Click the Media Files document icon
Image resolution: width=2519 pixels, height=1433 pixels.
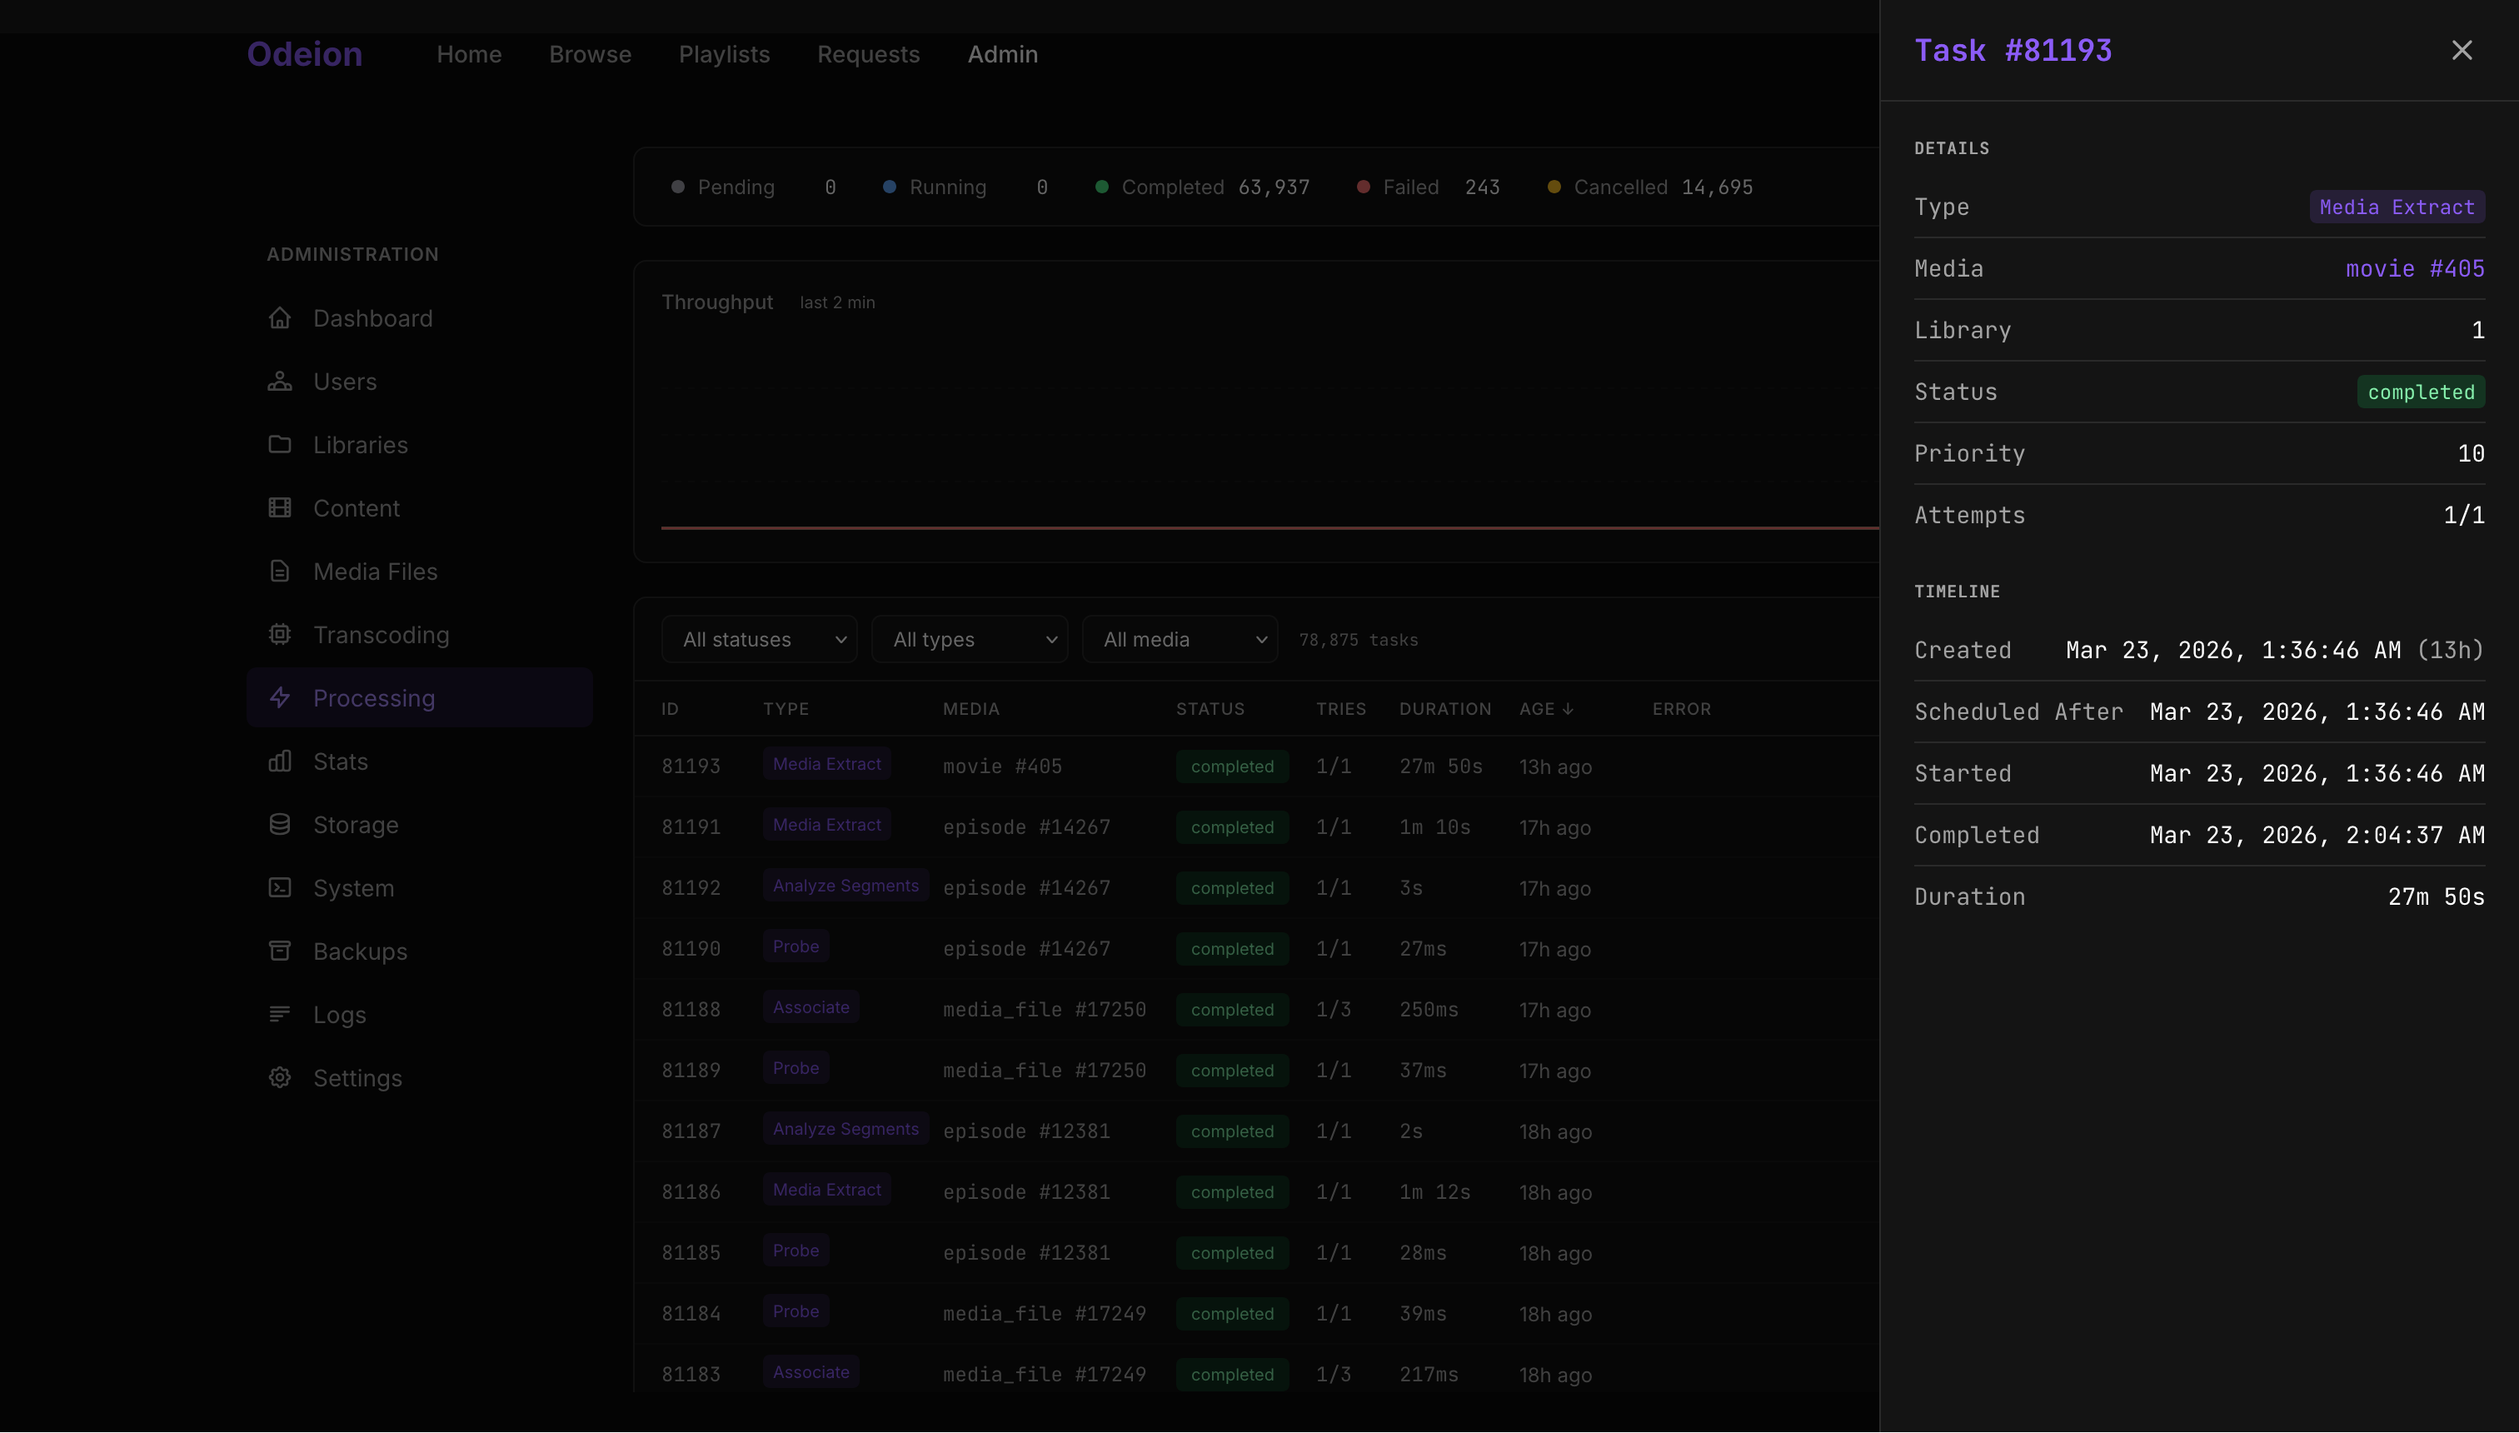(x=279, y=571)
